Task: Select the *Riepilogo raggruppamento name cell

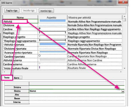Action: 20,41
